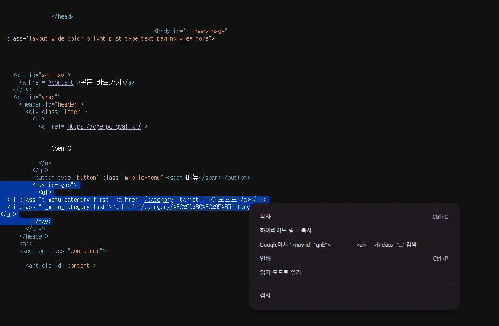The height and width of the screenshot is (326, 499).
Task: Click the header id="header" line
Action: tap(51, 104)
